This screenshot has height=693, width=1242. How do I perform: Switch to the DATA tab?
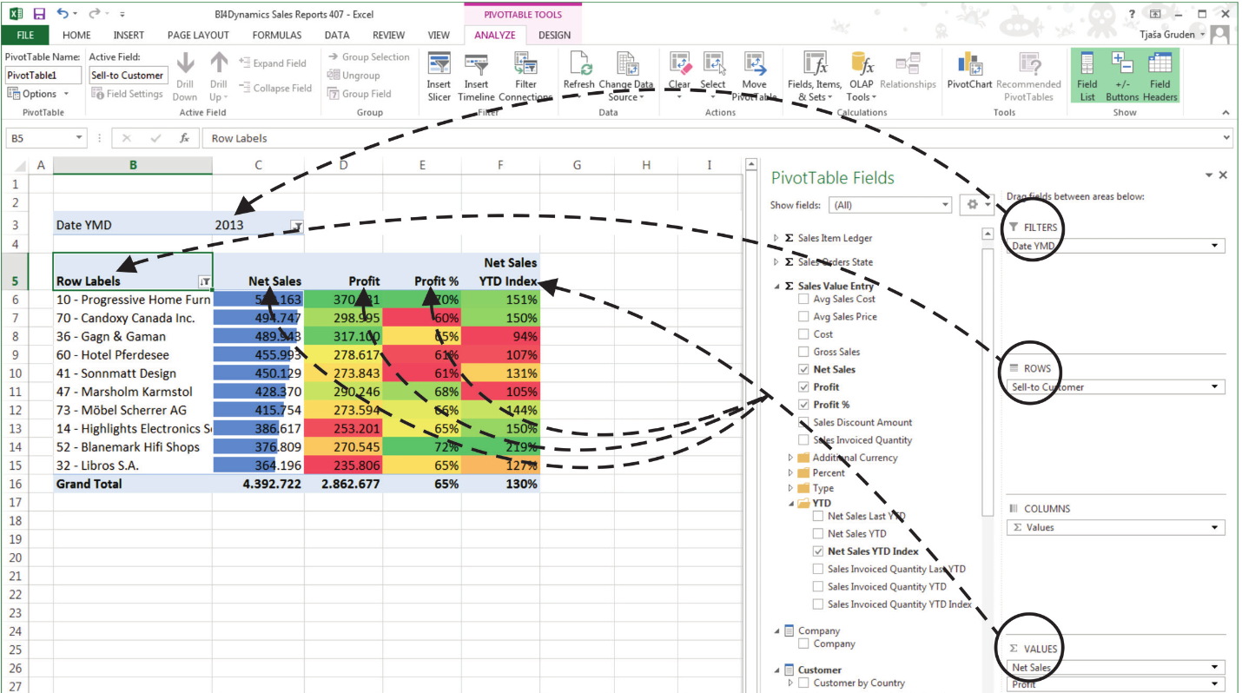point(337,36)
